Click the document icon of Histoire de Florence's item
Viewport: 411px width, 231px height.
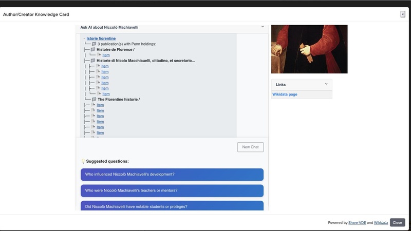point(99,55)
